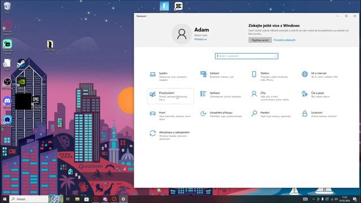The width and height of the screenshot is (361, 203).
Task: Open the Čas a jazyk category
Action: pyautogui.click(x=322, y=96)
